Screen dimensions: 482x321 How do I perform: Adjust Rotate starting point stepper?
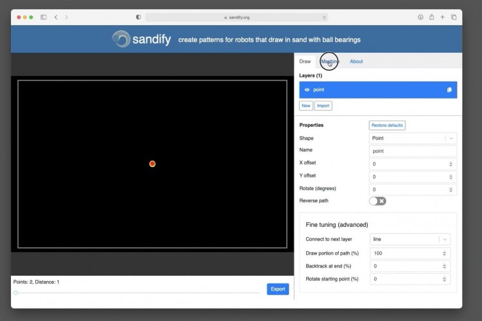click(x=444, y=279)
